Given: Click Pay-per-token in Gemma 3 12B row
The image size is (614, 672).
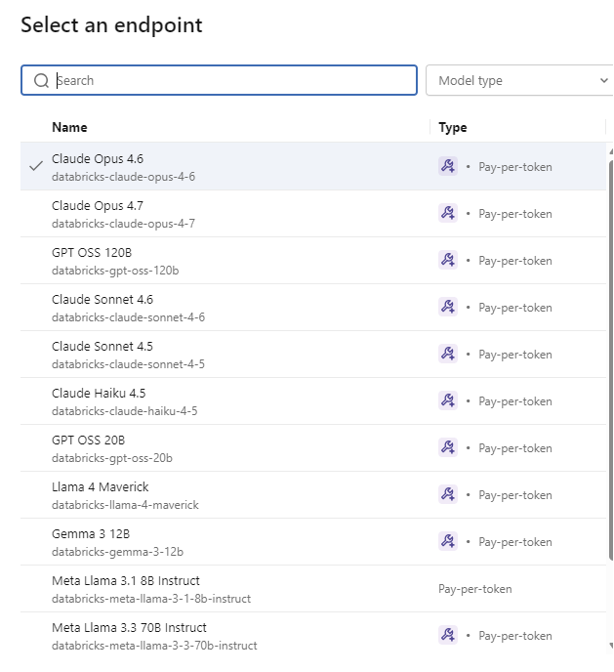Looking at the screenshot, I should coord(515,542).
